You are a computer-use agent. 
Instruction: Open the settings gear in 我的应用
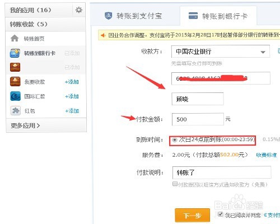click(x=79, y=10)
